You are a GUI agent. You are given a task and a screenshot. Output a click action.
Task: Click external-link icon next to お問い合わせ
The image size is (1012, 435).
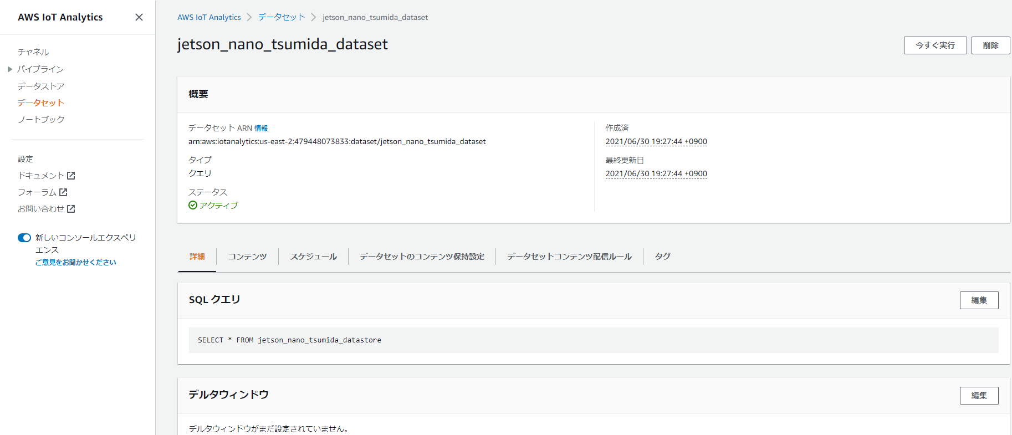click(x=71, y=209)
